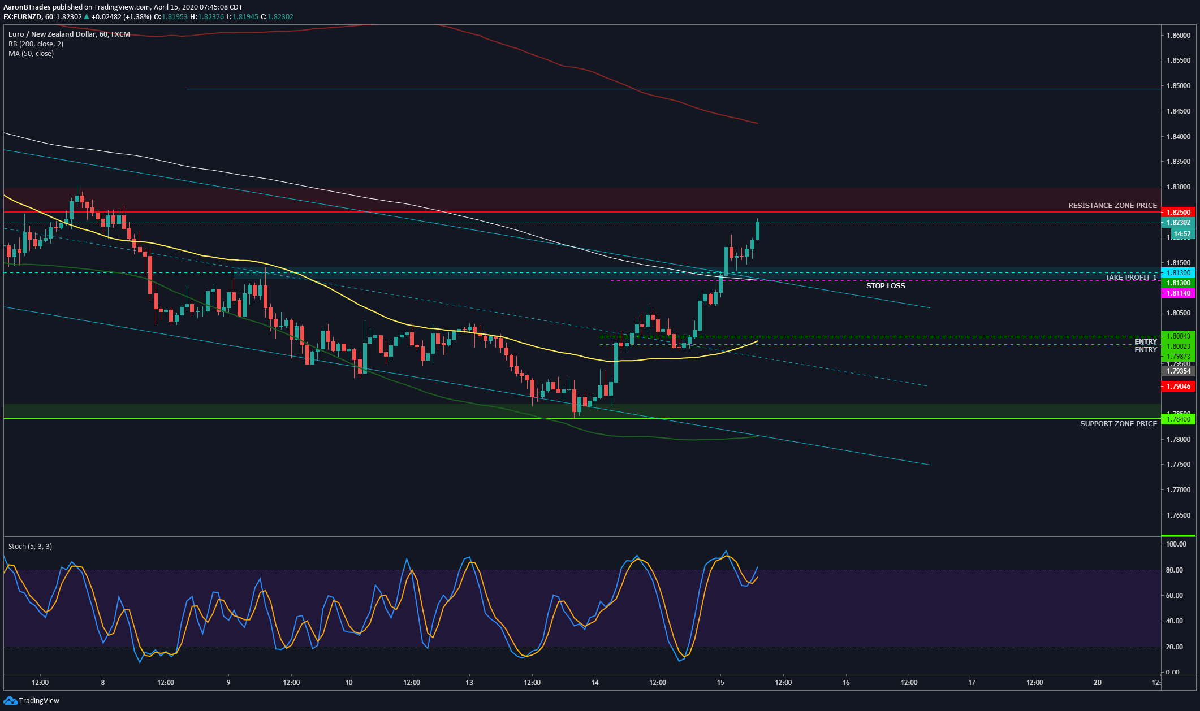This screenshot has width=1200, height=711.
Task: Open the TradingView text link beside the logo
Action: [39, 701]
